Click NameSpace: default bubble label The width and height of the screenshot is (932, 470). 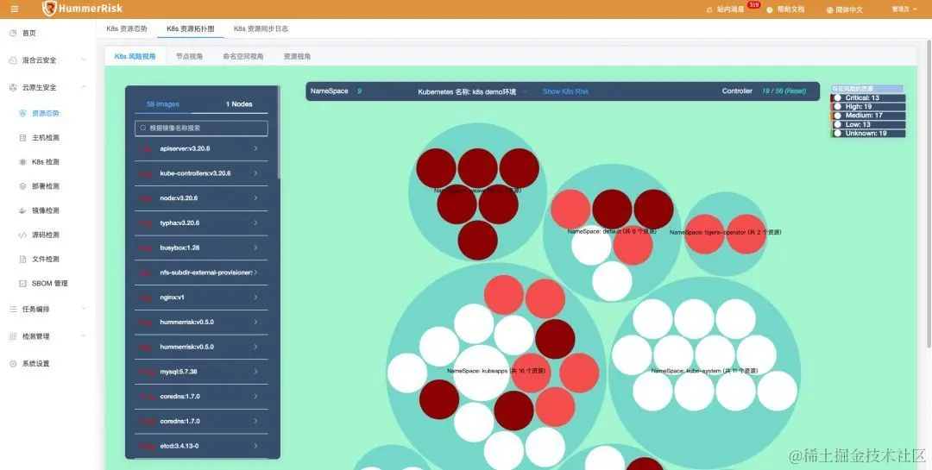coord(612,231)
